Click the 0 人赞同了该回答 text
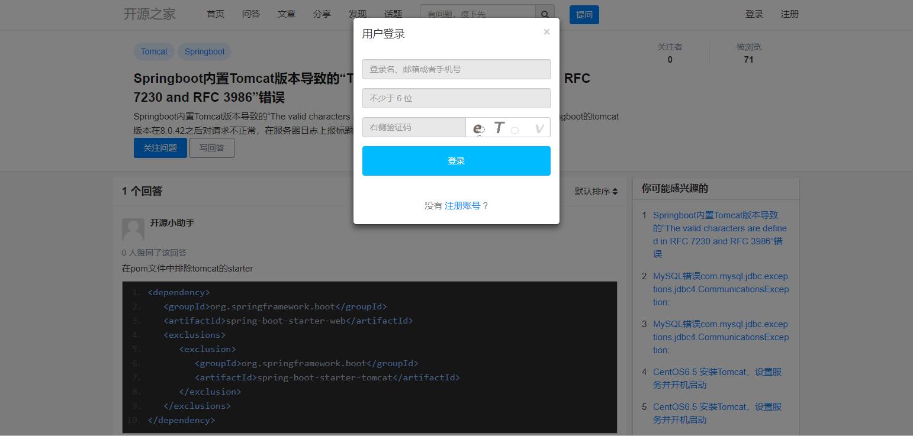The image size is (913, 436). pyautogui.click(x=154, y=253)
